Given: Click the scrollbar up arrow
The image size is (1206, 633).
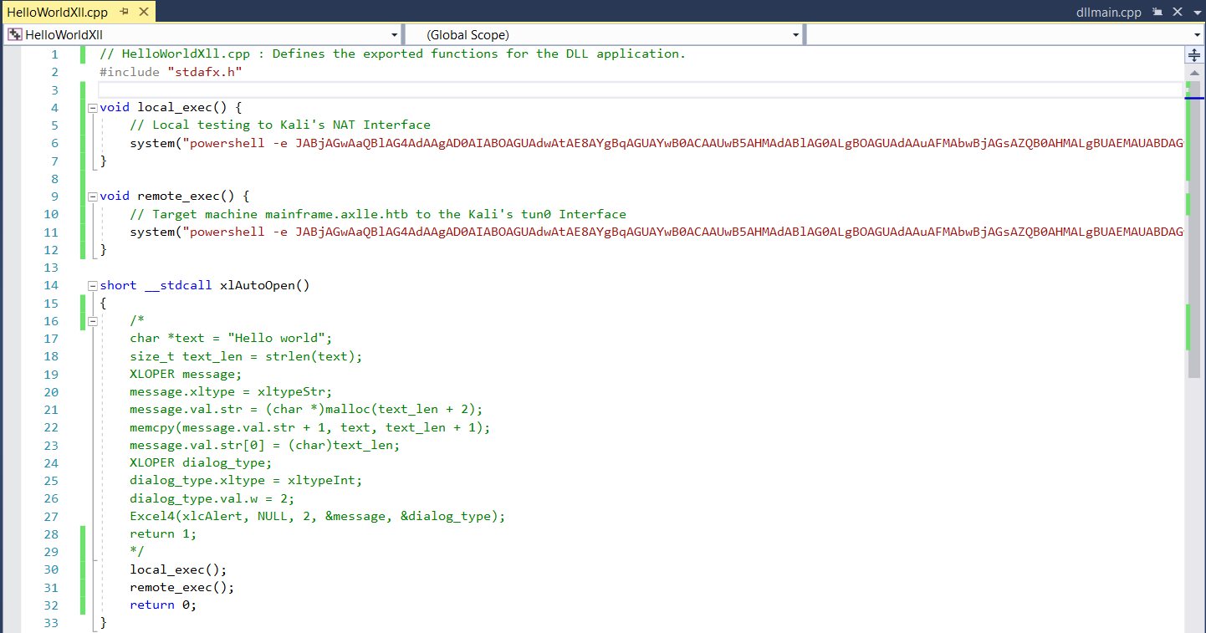Looking at the screenshot, I should 1194,73.
